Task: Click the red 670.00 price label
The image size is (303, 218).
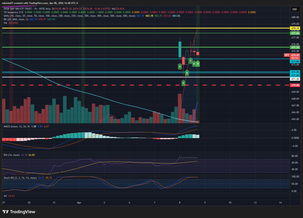Action: click(295, 85)
